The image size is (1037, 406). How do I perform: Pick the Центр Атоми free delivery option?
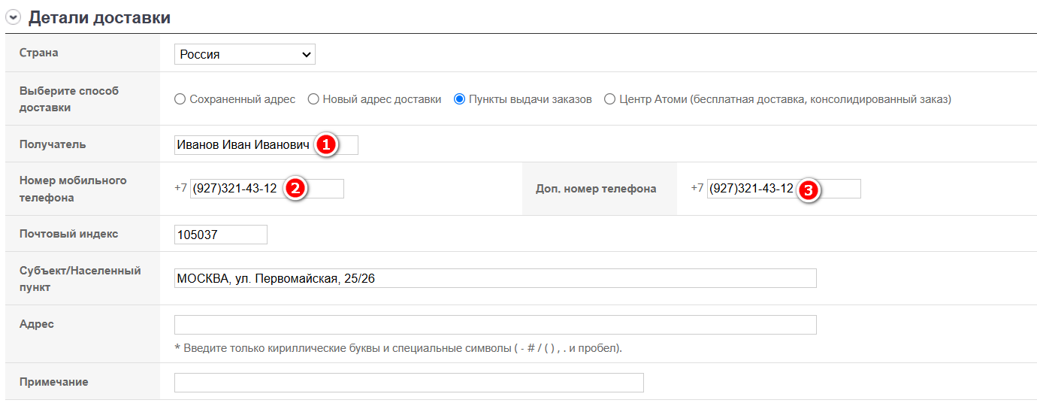click(x=609, y=99)
